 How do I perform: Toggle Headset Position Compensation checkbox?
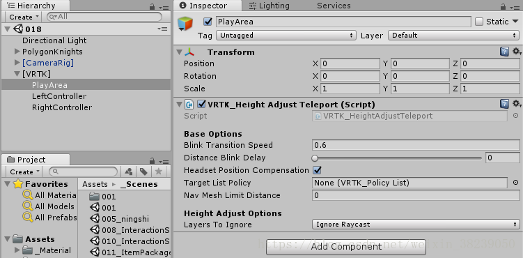pos(317,170)
